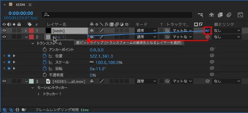Viewport: 248px width, 113px height.
Task: Click the parent pick whip of layer 2
Action: [208, 37]
